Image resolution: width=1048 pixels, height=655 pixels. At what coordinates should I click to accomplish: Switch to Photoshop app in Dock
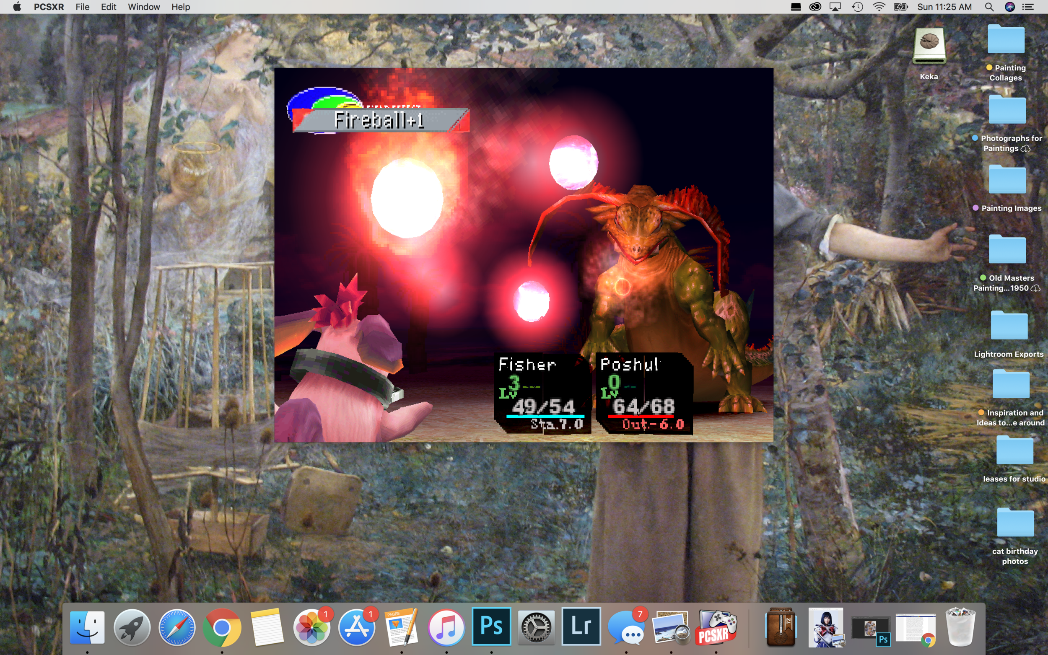click(491, 627)
